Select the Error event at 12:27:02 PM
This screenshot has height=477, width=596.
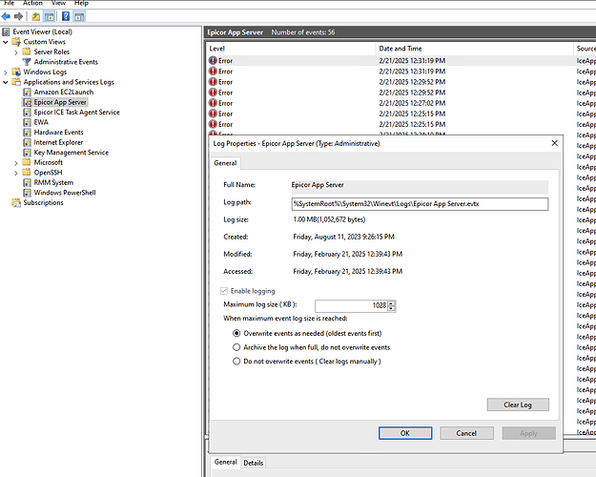tap(401, 103)
